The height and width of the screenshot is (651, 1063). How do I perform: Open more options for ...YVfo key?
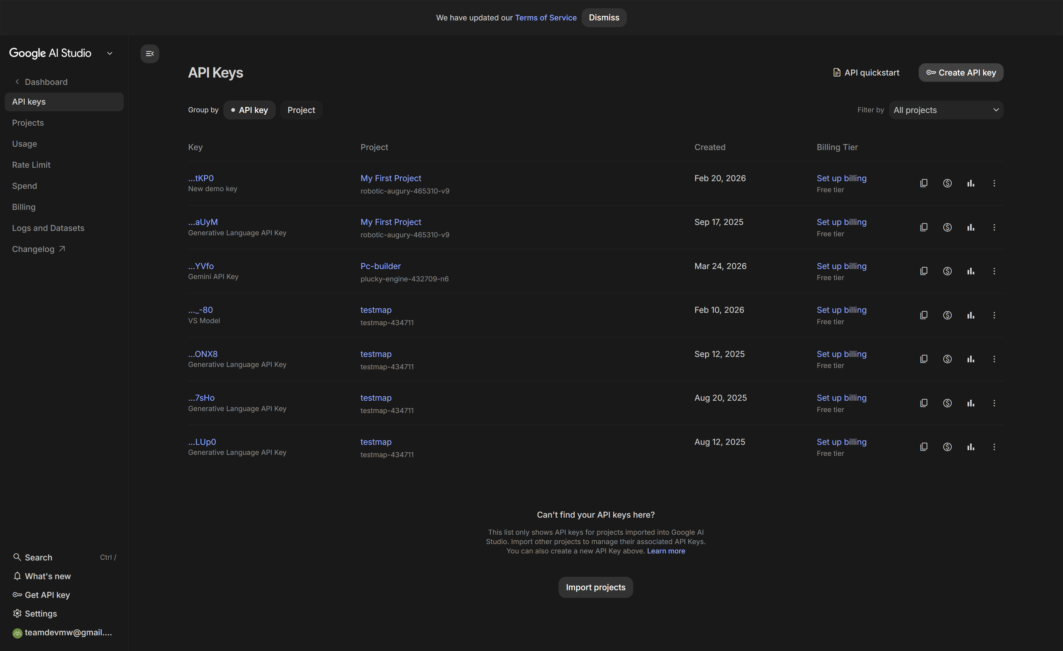coord(994,271)
